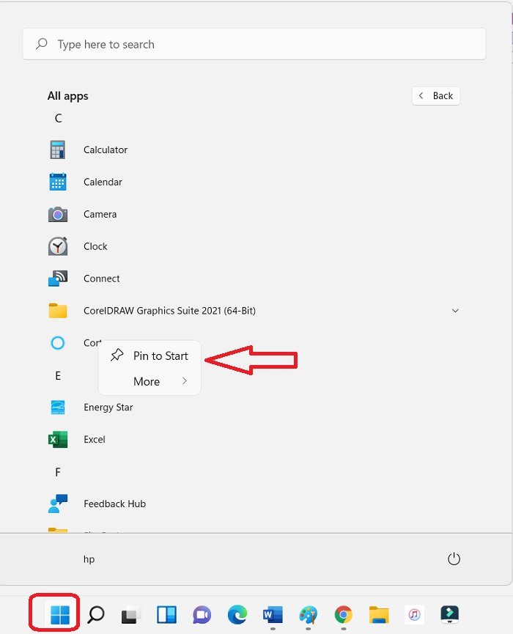The height and width of the screenshot is (634, 513).
Task: Open Word from the taskbar
Action: [273, 615]
